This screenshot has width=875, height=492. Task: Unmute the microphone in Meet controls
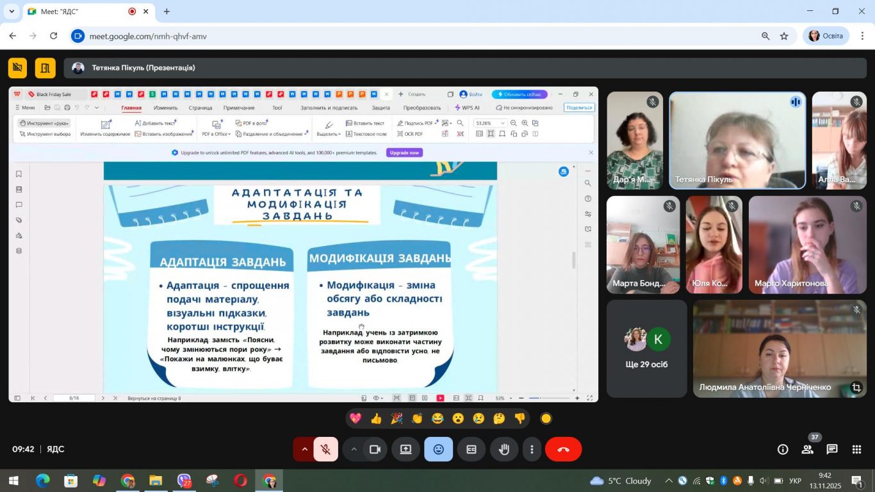(325, 450)
